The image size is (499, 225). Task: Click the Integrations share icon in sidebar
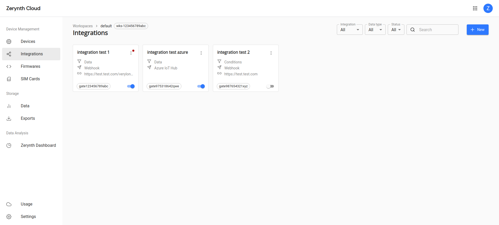(x=9, y=54)
